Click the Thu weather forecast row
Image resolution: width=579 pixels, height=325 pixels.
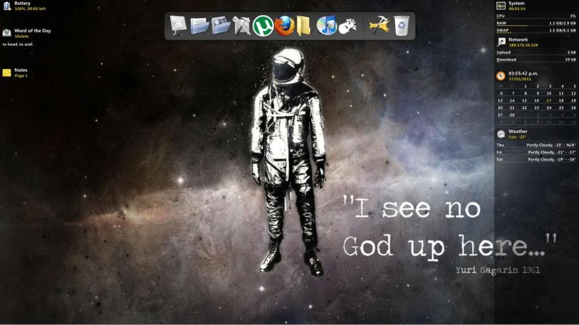click(x=536, y=145)
